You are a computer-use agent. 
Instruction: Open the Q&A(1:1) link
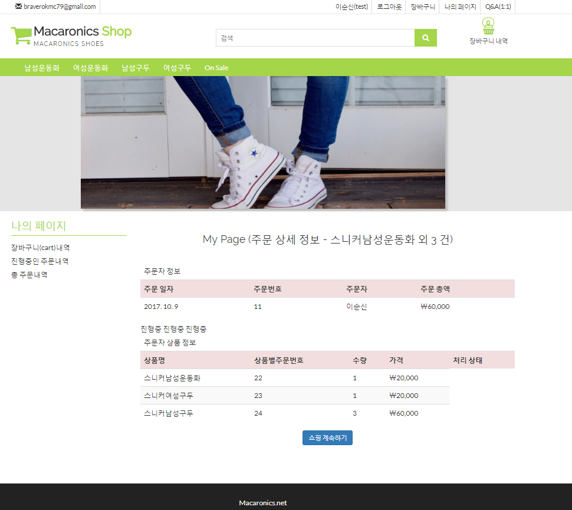click(x=498, y=6)
